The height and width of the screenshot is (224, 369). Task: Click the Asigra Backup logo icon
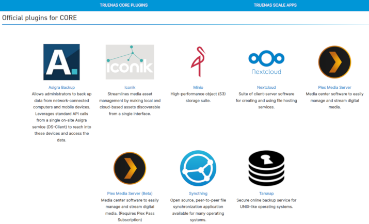pos(61,62)
